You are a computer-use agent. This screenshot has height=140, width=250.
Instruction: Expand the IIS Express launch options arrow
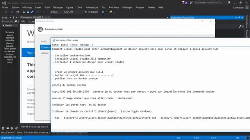[100, 12]
